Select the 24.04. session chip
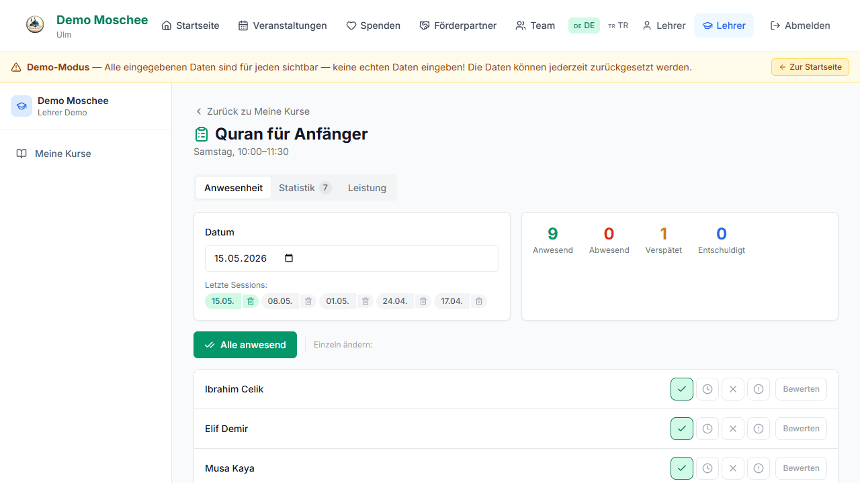 tap(395, 301)
